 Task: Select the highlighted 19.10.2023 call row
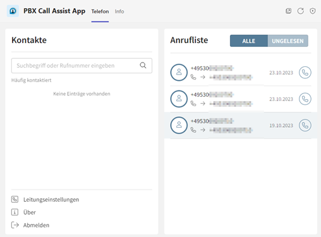(x=241, y=125)
